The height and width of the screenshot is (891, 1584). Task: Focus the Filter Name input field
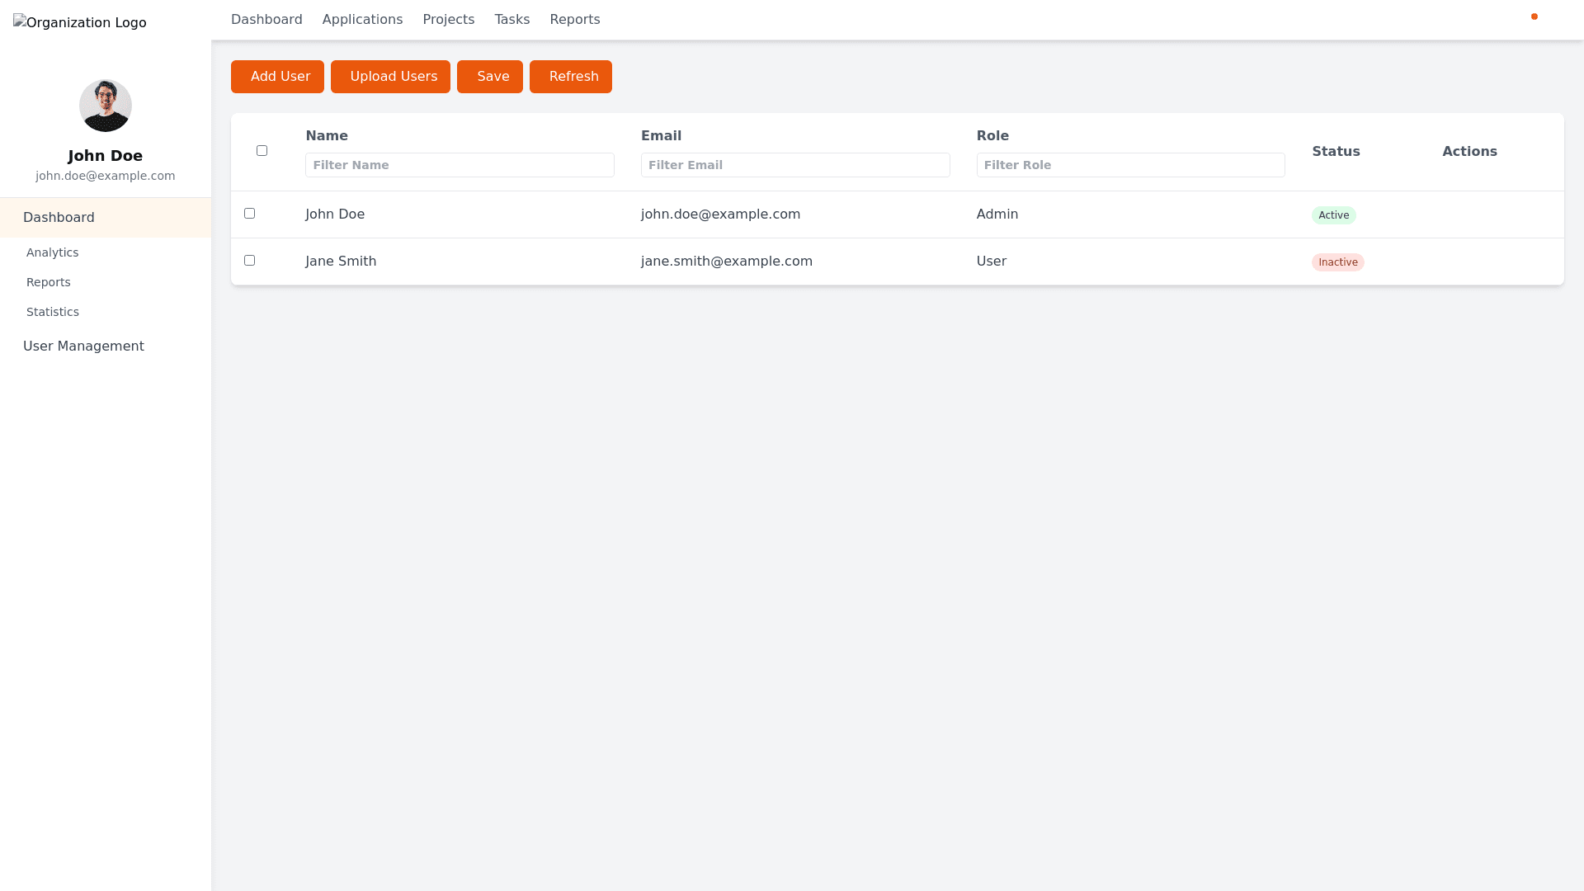(x=460, y=165)
